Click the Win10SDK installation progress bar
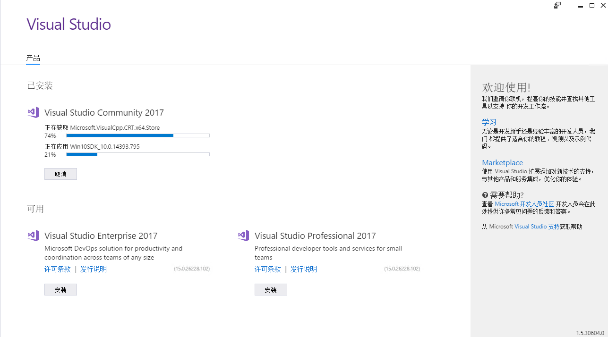This screenshot has height=337, width=608. [x=137, y=154]
